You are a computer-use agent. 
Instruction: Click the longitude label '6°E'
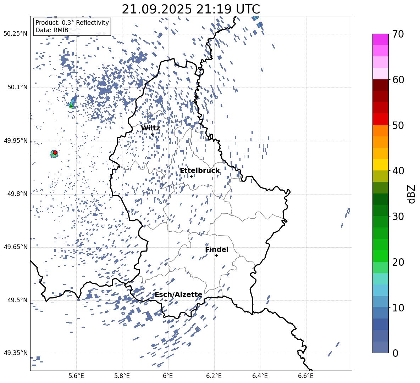[x=168, y=376]
